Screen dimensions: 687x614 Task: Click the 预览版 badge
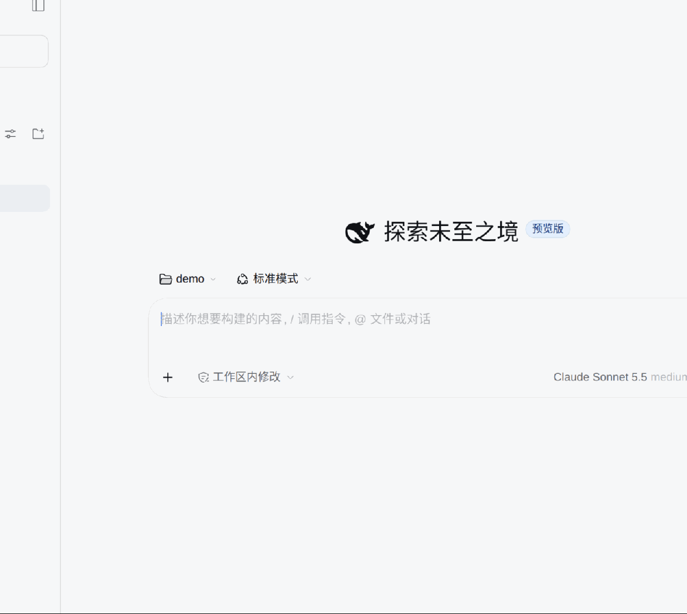548,229
